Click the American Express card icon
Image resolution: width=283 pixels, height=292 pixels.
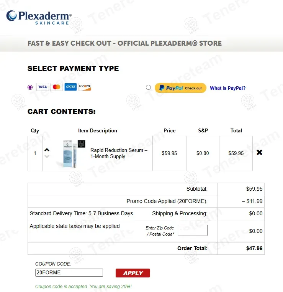coord(70,87)
